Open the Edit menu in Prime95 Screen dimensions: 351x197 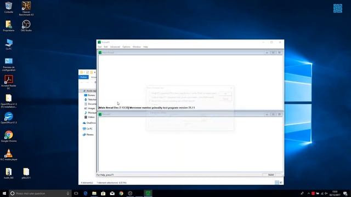tap(106, 47)
